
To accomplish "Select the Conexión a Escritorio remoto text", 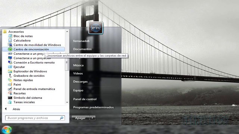I will click(x=34, y=63).
